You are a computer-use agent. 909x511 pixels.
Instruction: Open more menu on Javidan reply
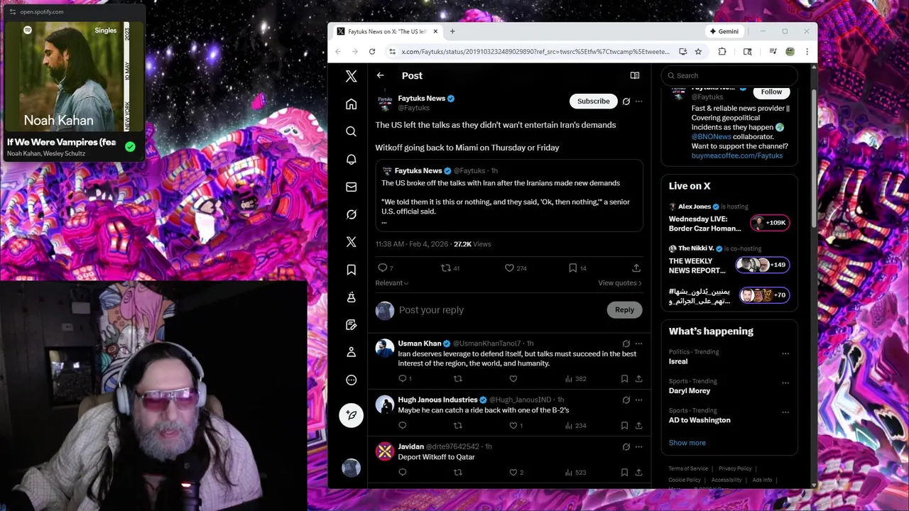(x=638, y=446)
